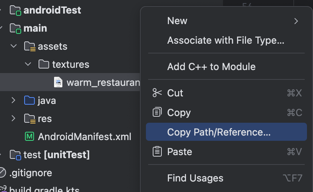The width and height of the screenshot is (313, 192).
Task: Click the blue java folder icon
Action: [x=29, y=100]
